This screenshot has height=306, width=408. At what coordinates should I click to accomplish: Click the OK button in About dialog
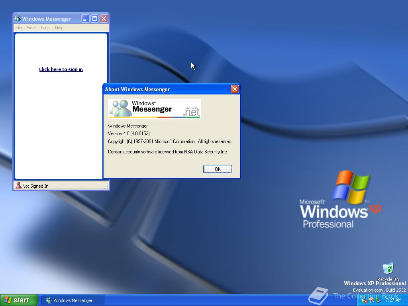click(x=218, y=169)
